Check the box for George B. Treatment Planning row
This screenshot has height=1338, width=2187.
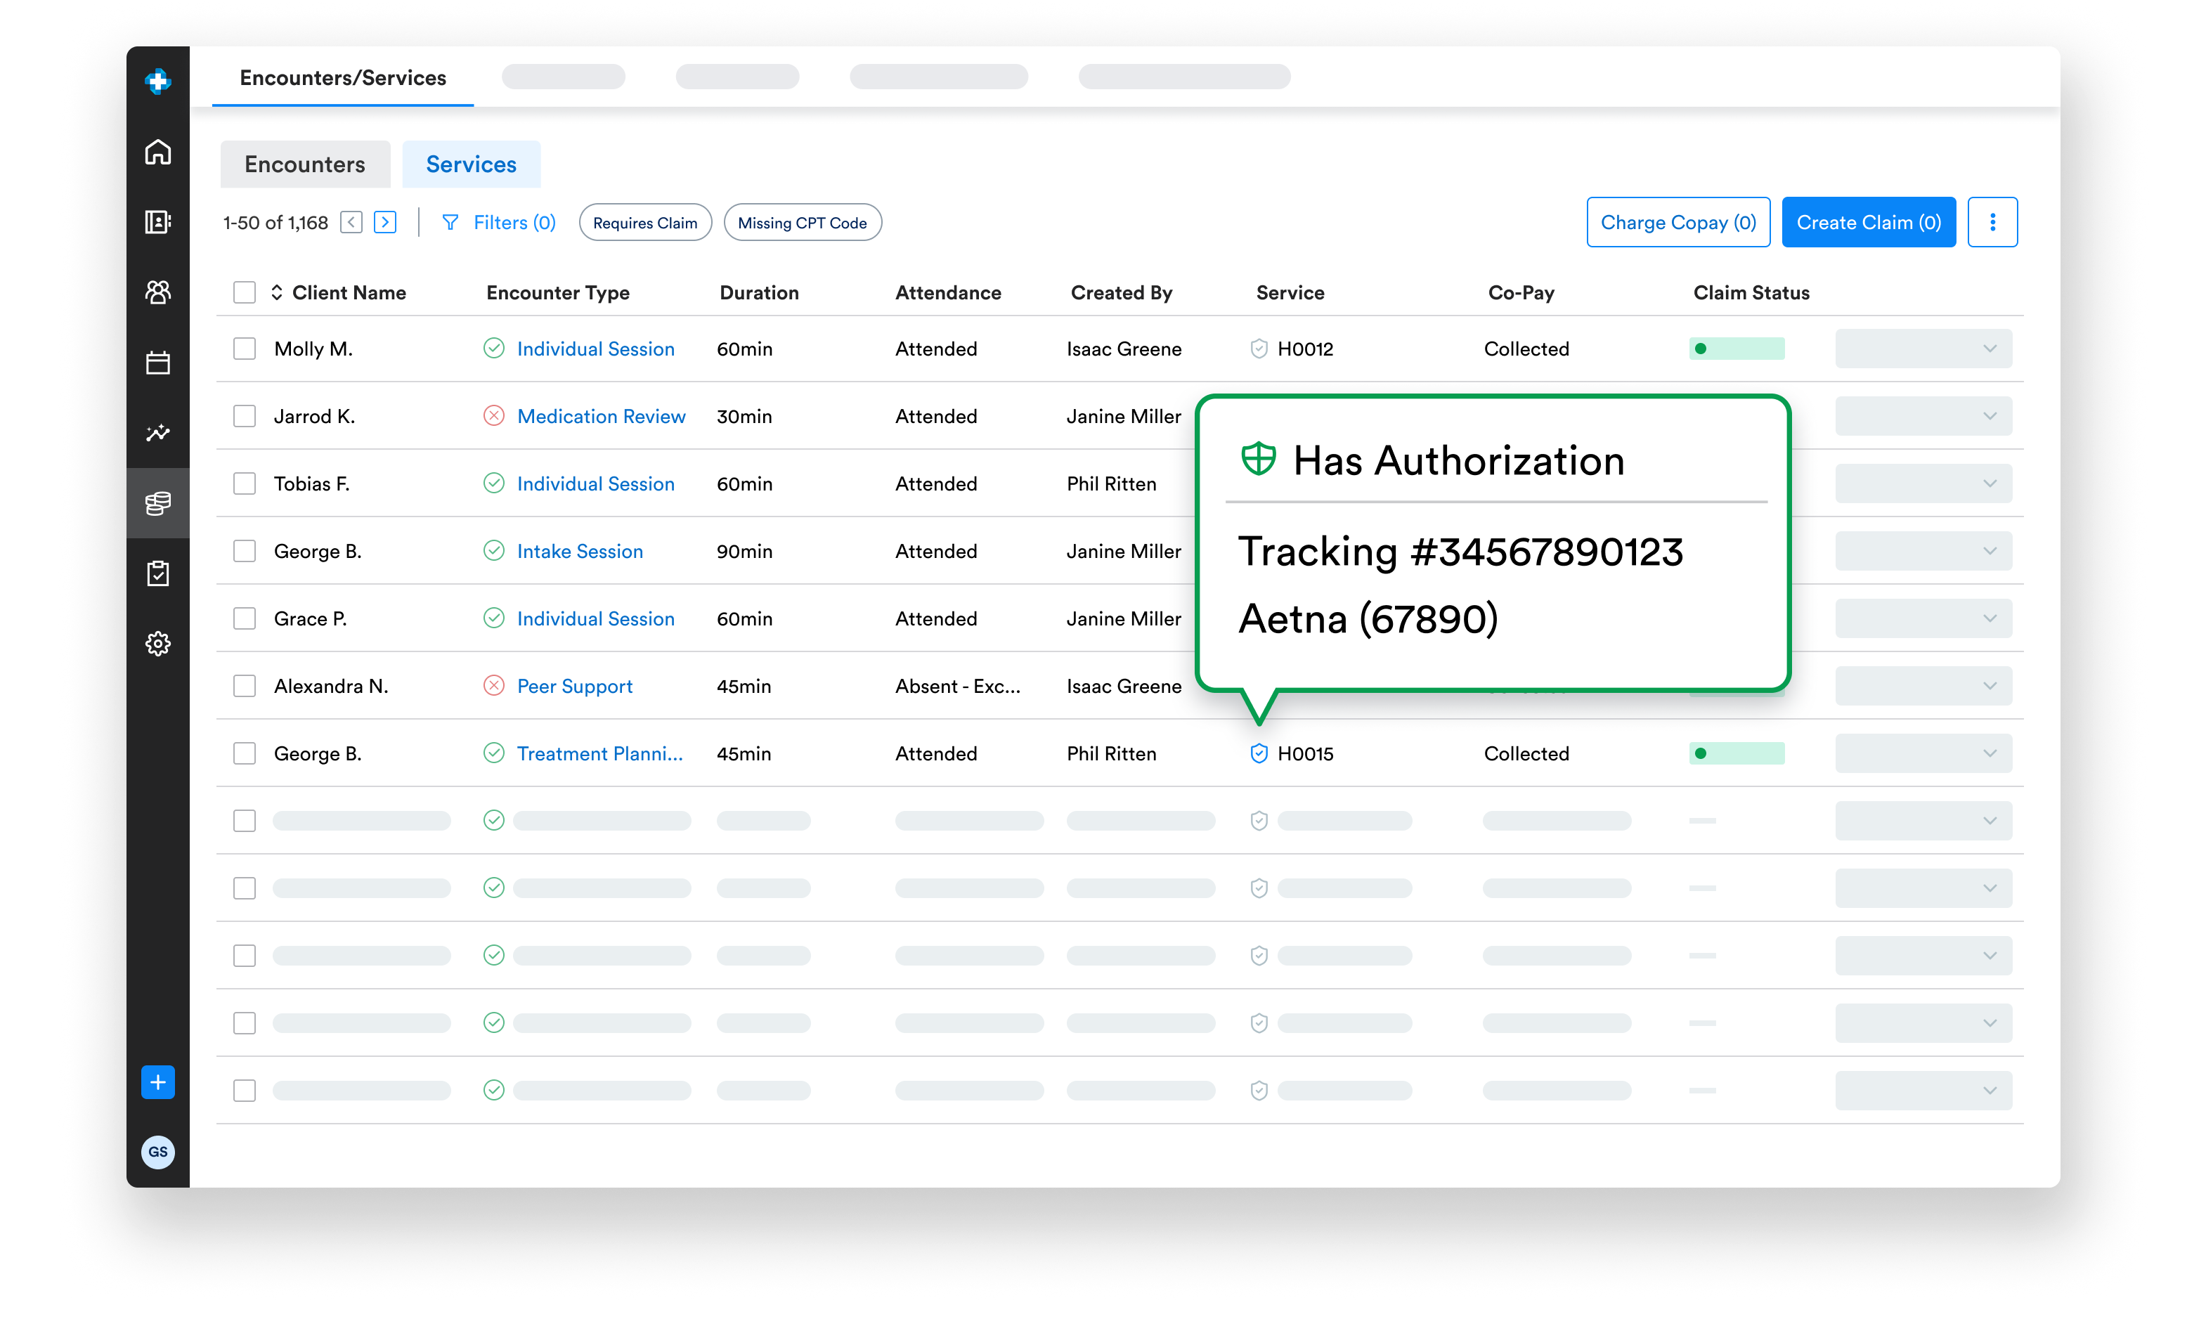pos(244,753)
